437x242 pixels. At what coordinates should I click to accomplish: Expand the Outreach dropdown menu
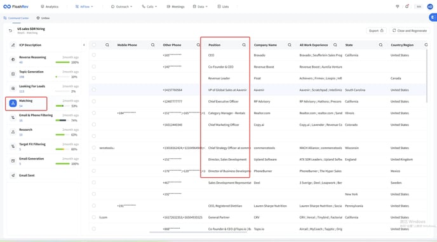(121, 6)
